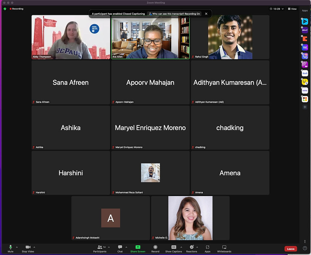Image resolution: width=311 pixels, height=255 pixels.
Task: Open the View layout menu
Action: (x=292, y=9)
